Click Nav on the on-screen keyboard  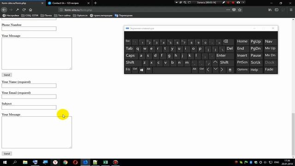(x=270, y=41)
